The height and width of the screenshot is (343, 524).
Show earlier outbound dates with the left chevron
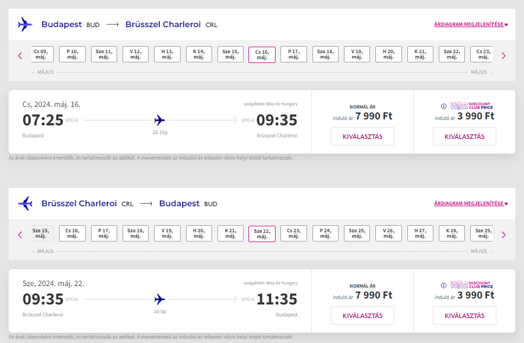coord(20,56)
